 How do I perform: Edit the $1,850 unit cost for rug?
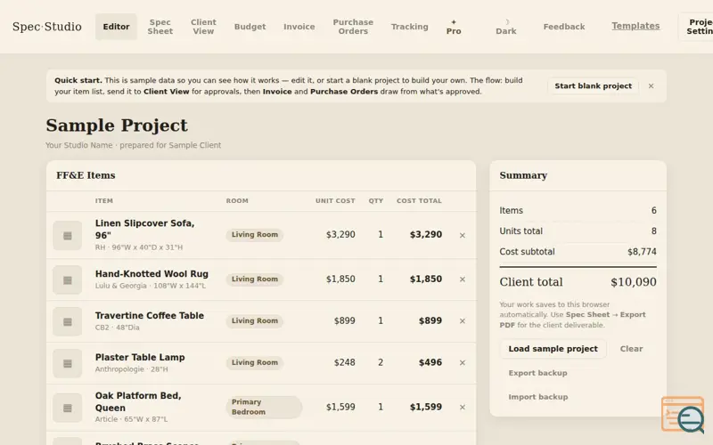click(340, 279)
